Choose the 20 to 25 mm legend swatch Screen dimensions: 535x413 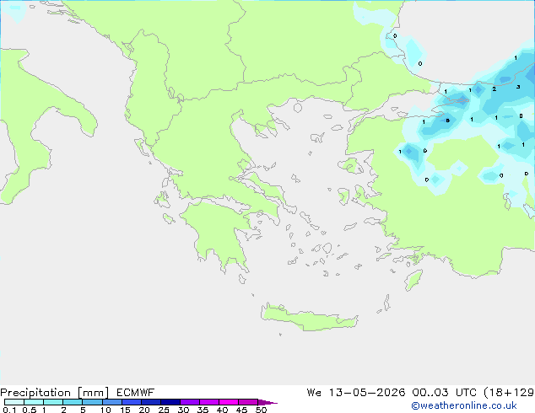[x=150, y=402]
